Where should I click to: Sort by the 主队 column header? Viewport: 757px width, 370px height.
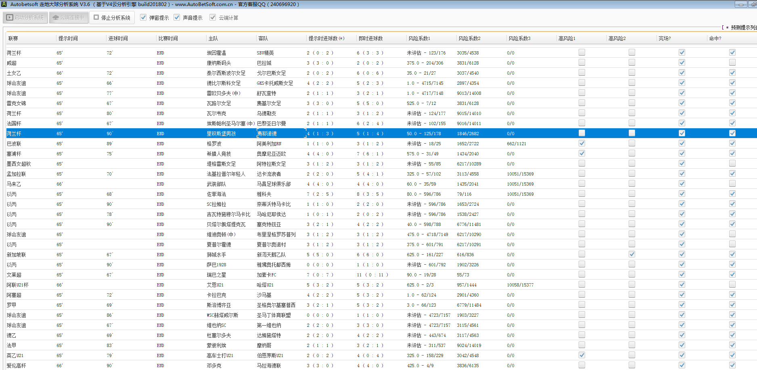pos(213,39)
